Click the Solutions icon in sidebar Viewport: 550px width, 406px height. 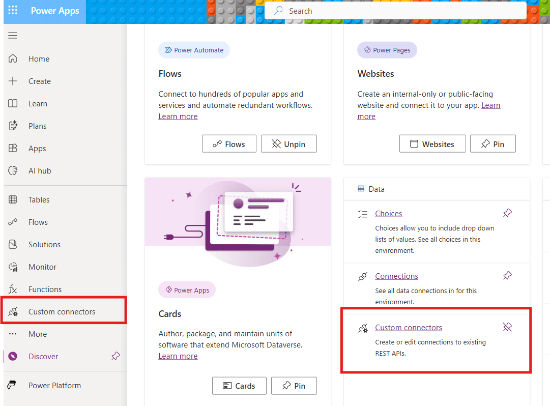(x=13, y=244)
